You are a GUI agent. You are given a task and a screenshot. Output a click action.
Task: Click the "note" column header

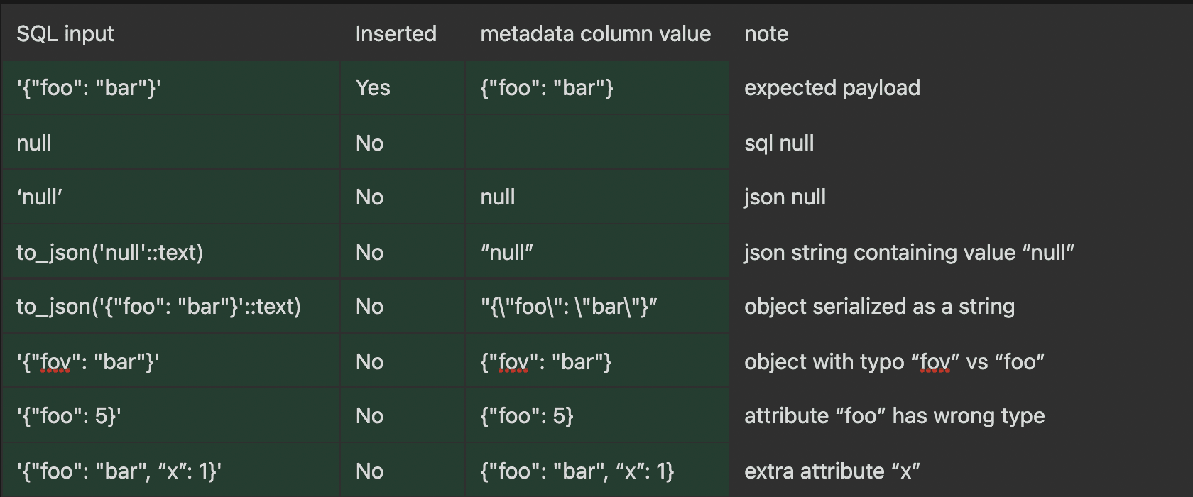(x=766, y=34)
